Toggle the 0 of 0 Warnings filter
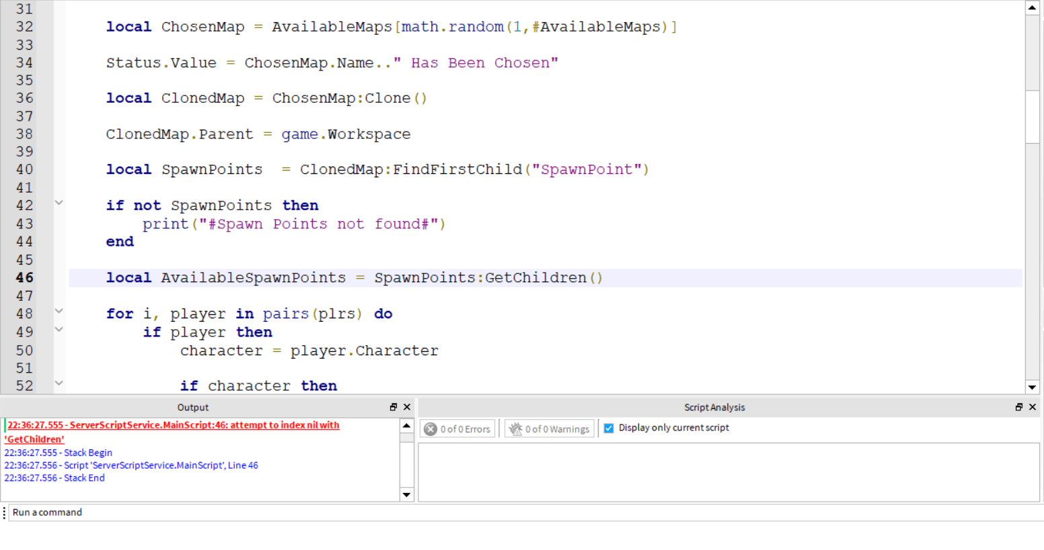This screenshot has height=550, width=1044. point(549,428)
